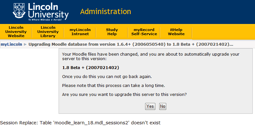Click the bold 1.8 Beta + version text
255x132 pixels.
(x=91, y=68)
